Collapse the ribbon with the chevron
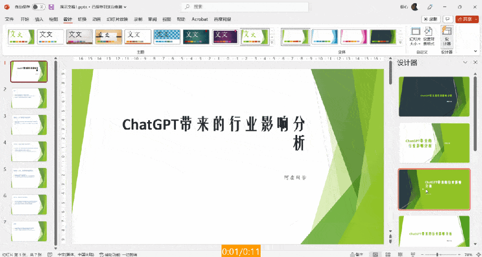Image resolution: width=482 pixels, height=257 pixels. click(476, 52)
